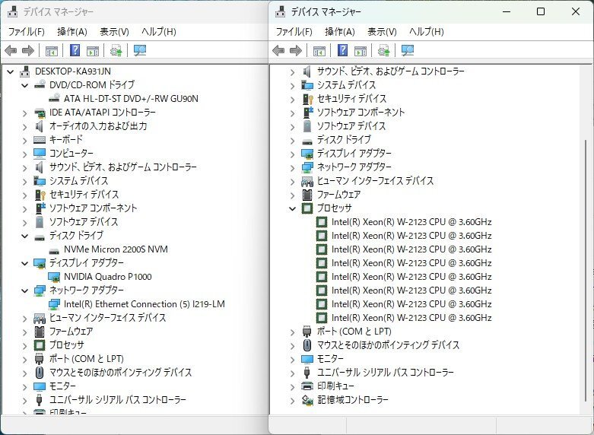594x435 pixels.
Task: Click keyboard icon next to キーボード
Action: click(x=40, y=140)
